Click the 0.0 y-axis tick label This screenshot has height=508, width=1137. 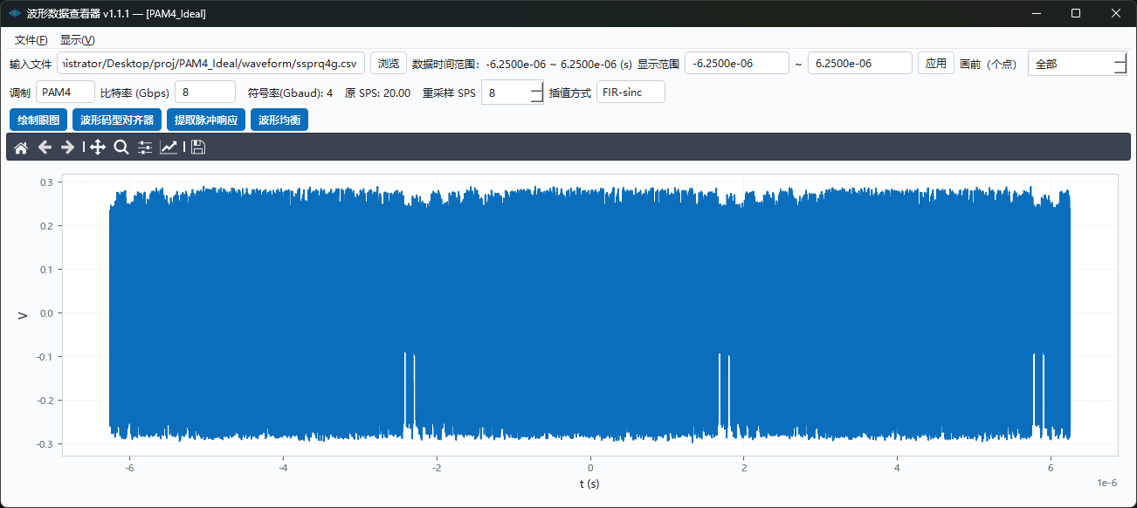tap(46, 312)
